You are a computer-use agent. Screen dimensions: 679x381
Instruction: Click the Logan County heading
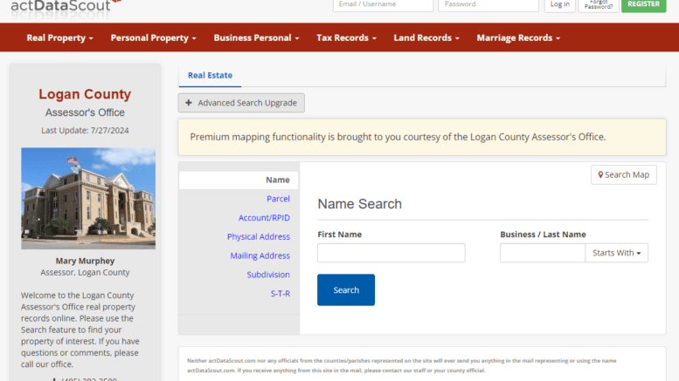click(85, 94)
